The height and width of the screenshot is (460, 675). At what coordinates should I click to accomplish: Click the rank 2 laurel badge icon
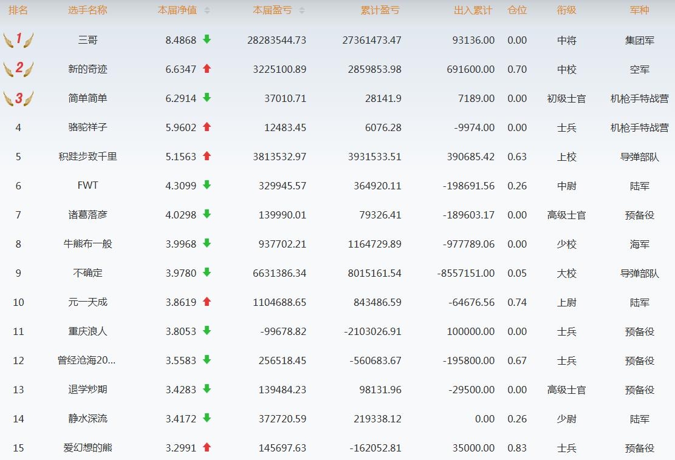18,69
